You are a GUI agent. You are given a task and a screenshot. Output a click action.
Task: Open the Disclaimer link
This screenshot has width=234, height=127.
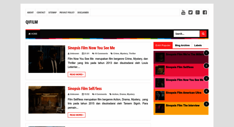click(x=83, y=13)
